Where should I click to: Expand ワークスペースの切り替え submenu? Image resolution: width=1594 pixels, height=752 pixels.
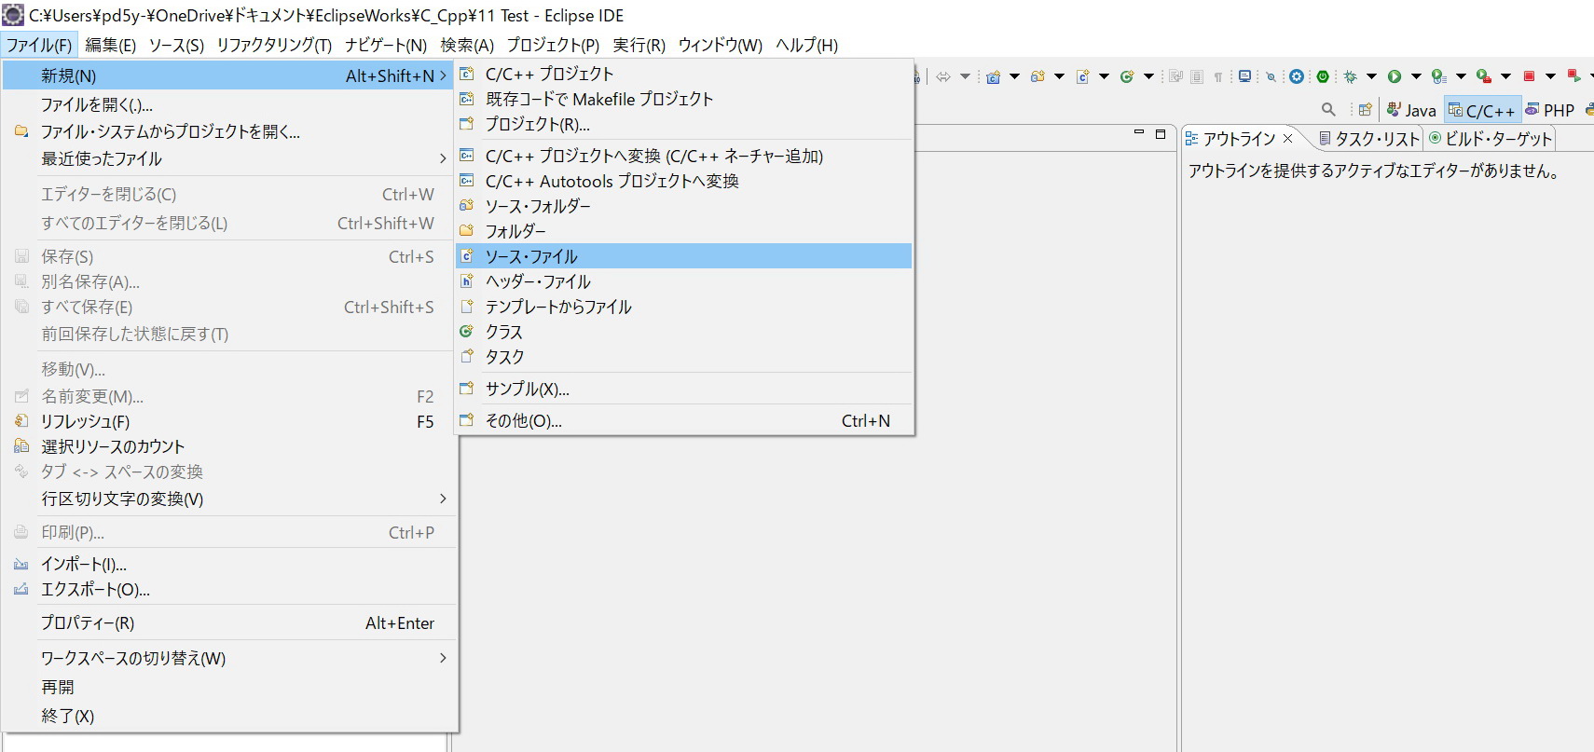[229, 658]
